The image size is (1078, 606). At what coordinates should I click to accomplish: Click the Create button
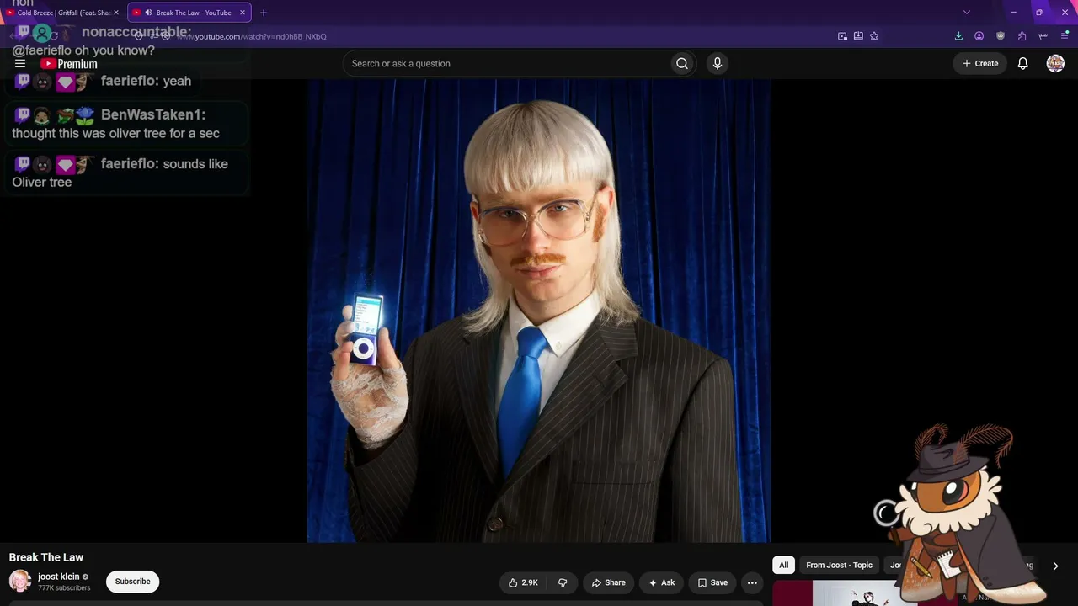coord(980,63)
